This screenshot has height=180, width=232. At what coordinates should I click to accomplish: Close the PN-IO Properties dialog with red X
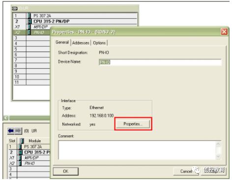pyautogui.click(x=224, y=31)
